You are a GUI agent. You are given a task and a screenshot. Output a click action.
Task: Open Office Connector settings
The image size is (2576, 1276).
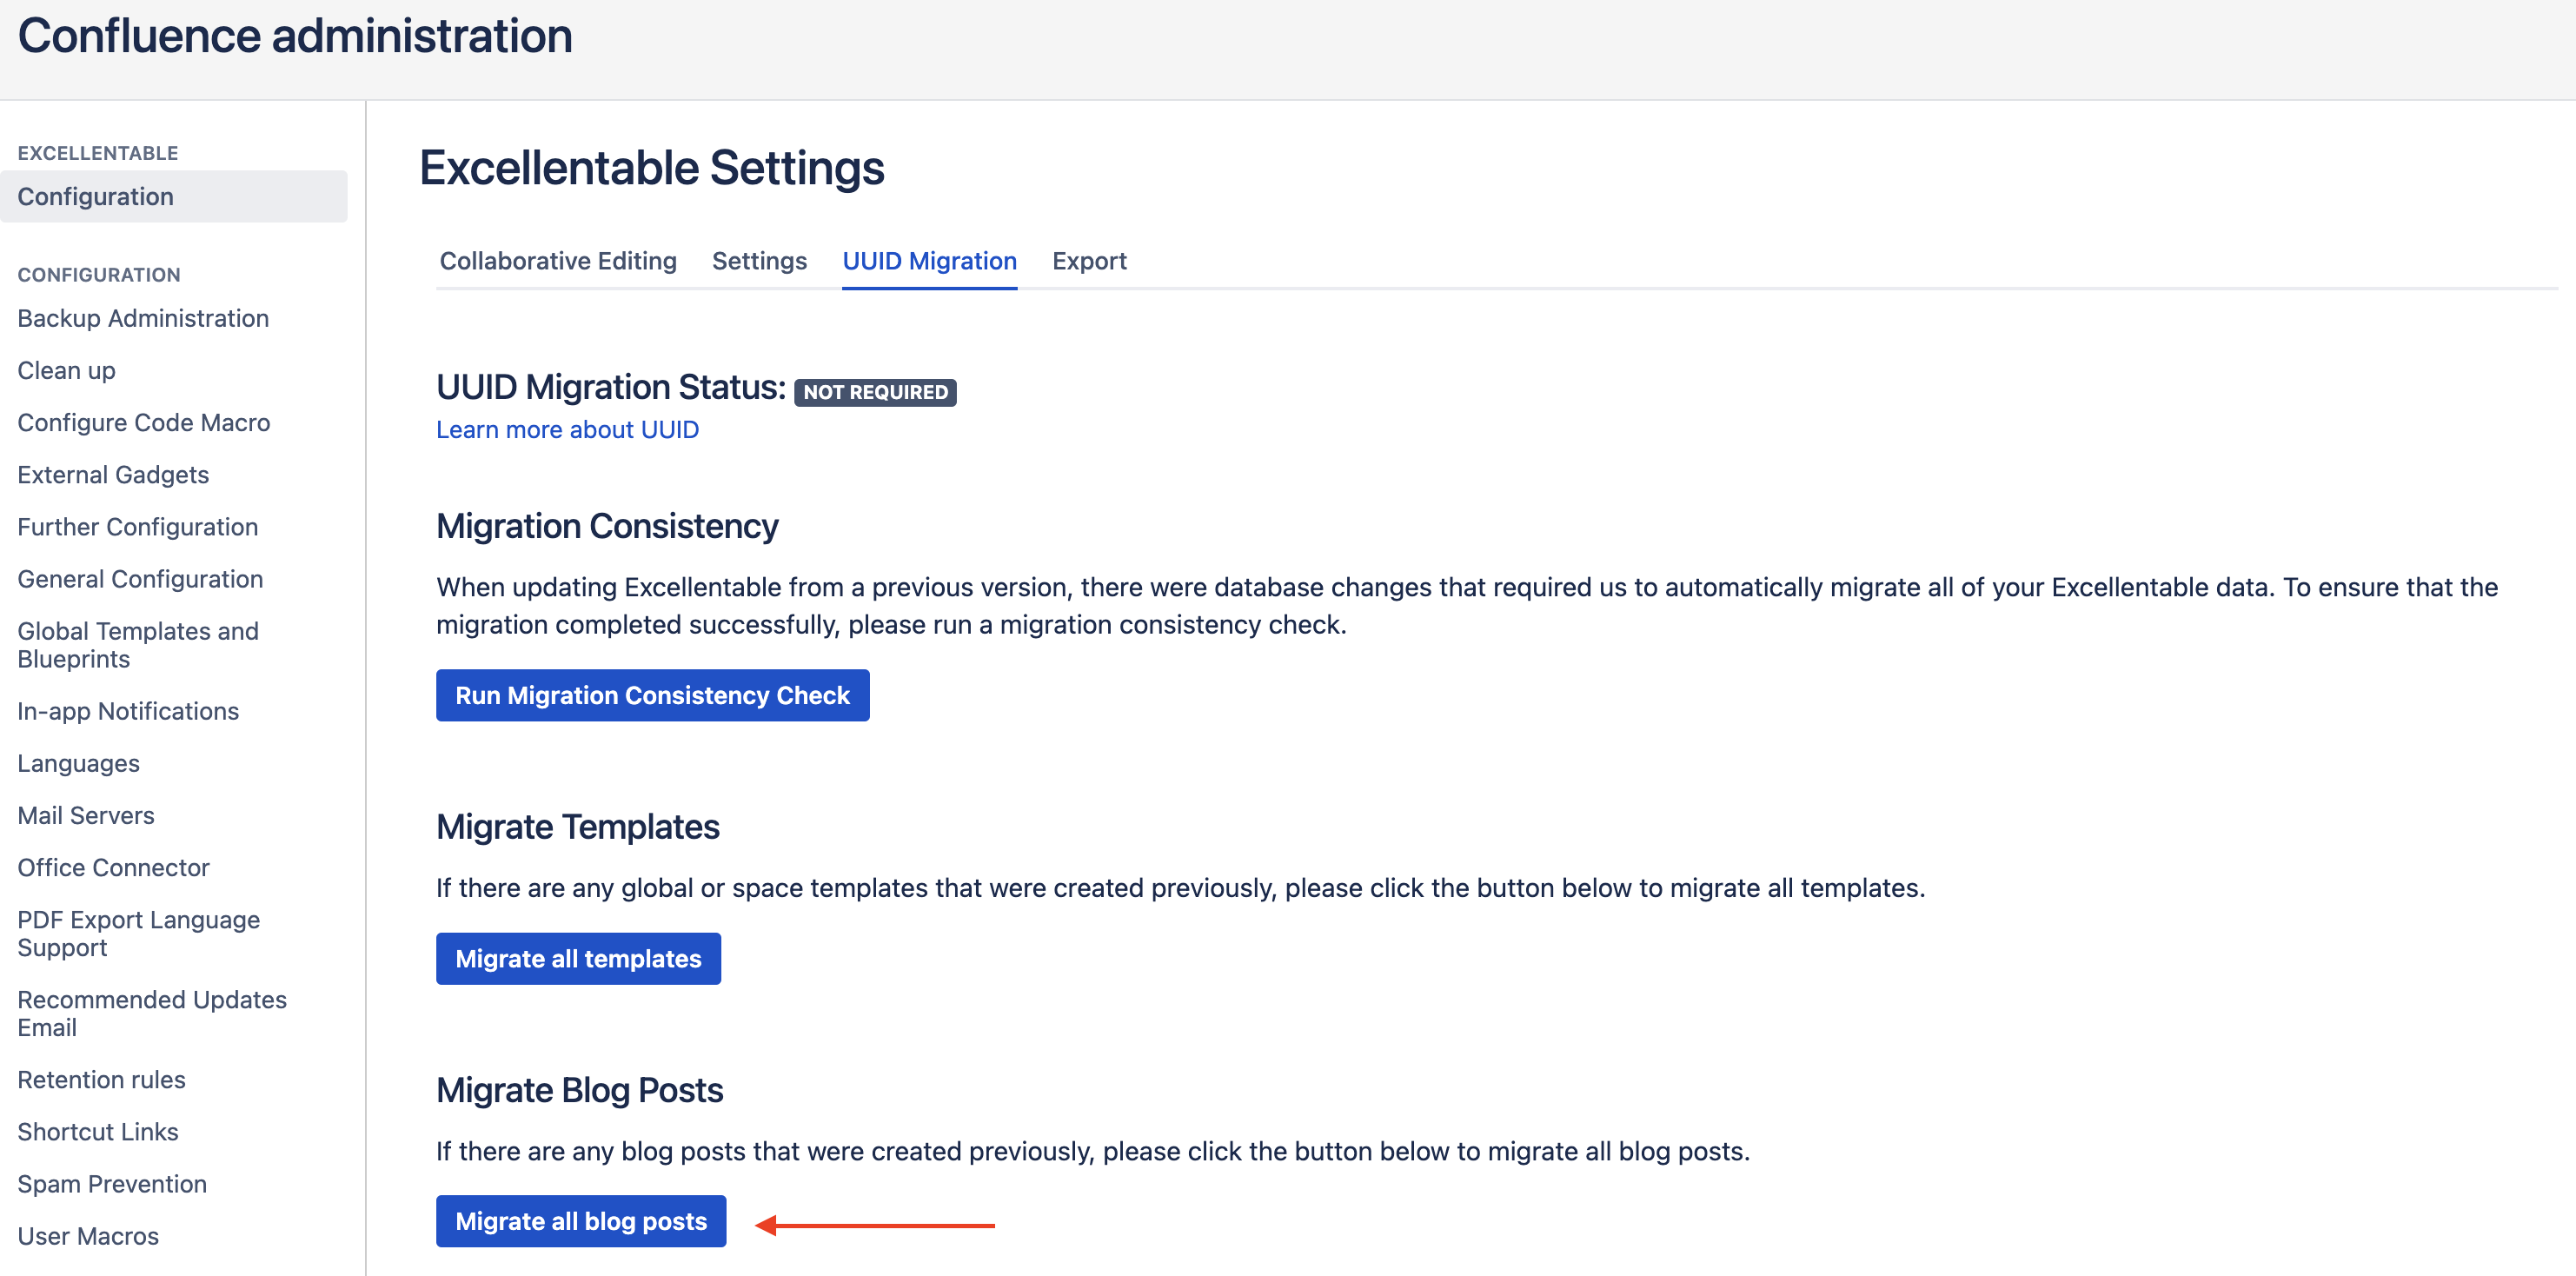point(113,867)
